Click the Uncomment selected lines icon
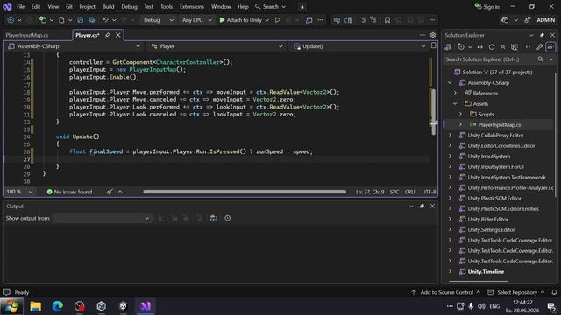The height and width of the screenshot is (315, 561). coord(373,20)
